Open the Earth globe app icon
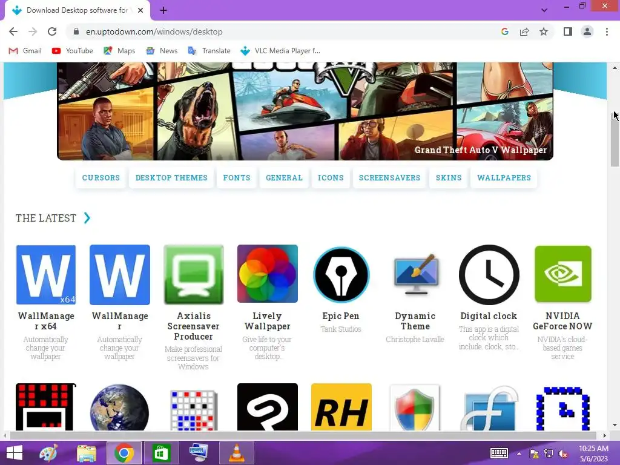 (120, 407)
